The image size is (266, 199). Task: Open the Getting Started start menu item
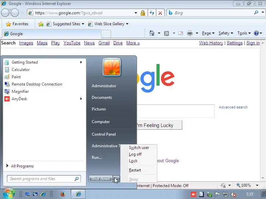[44, 62]
